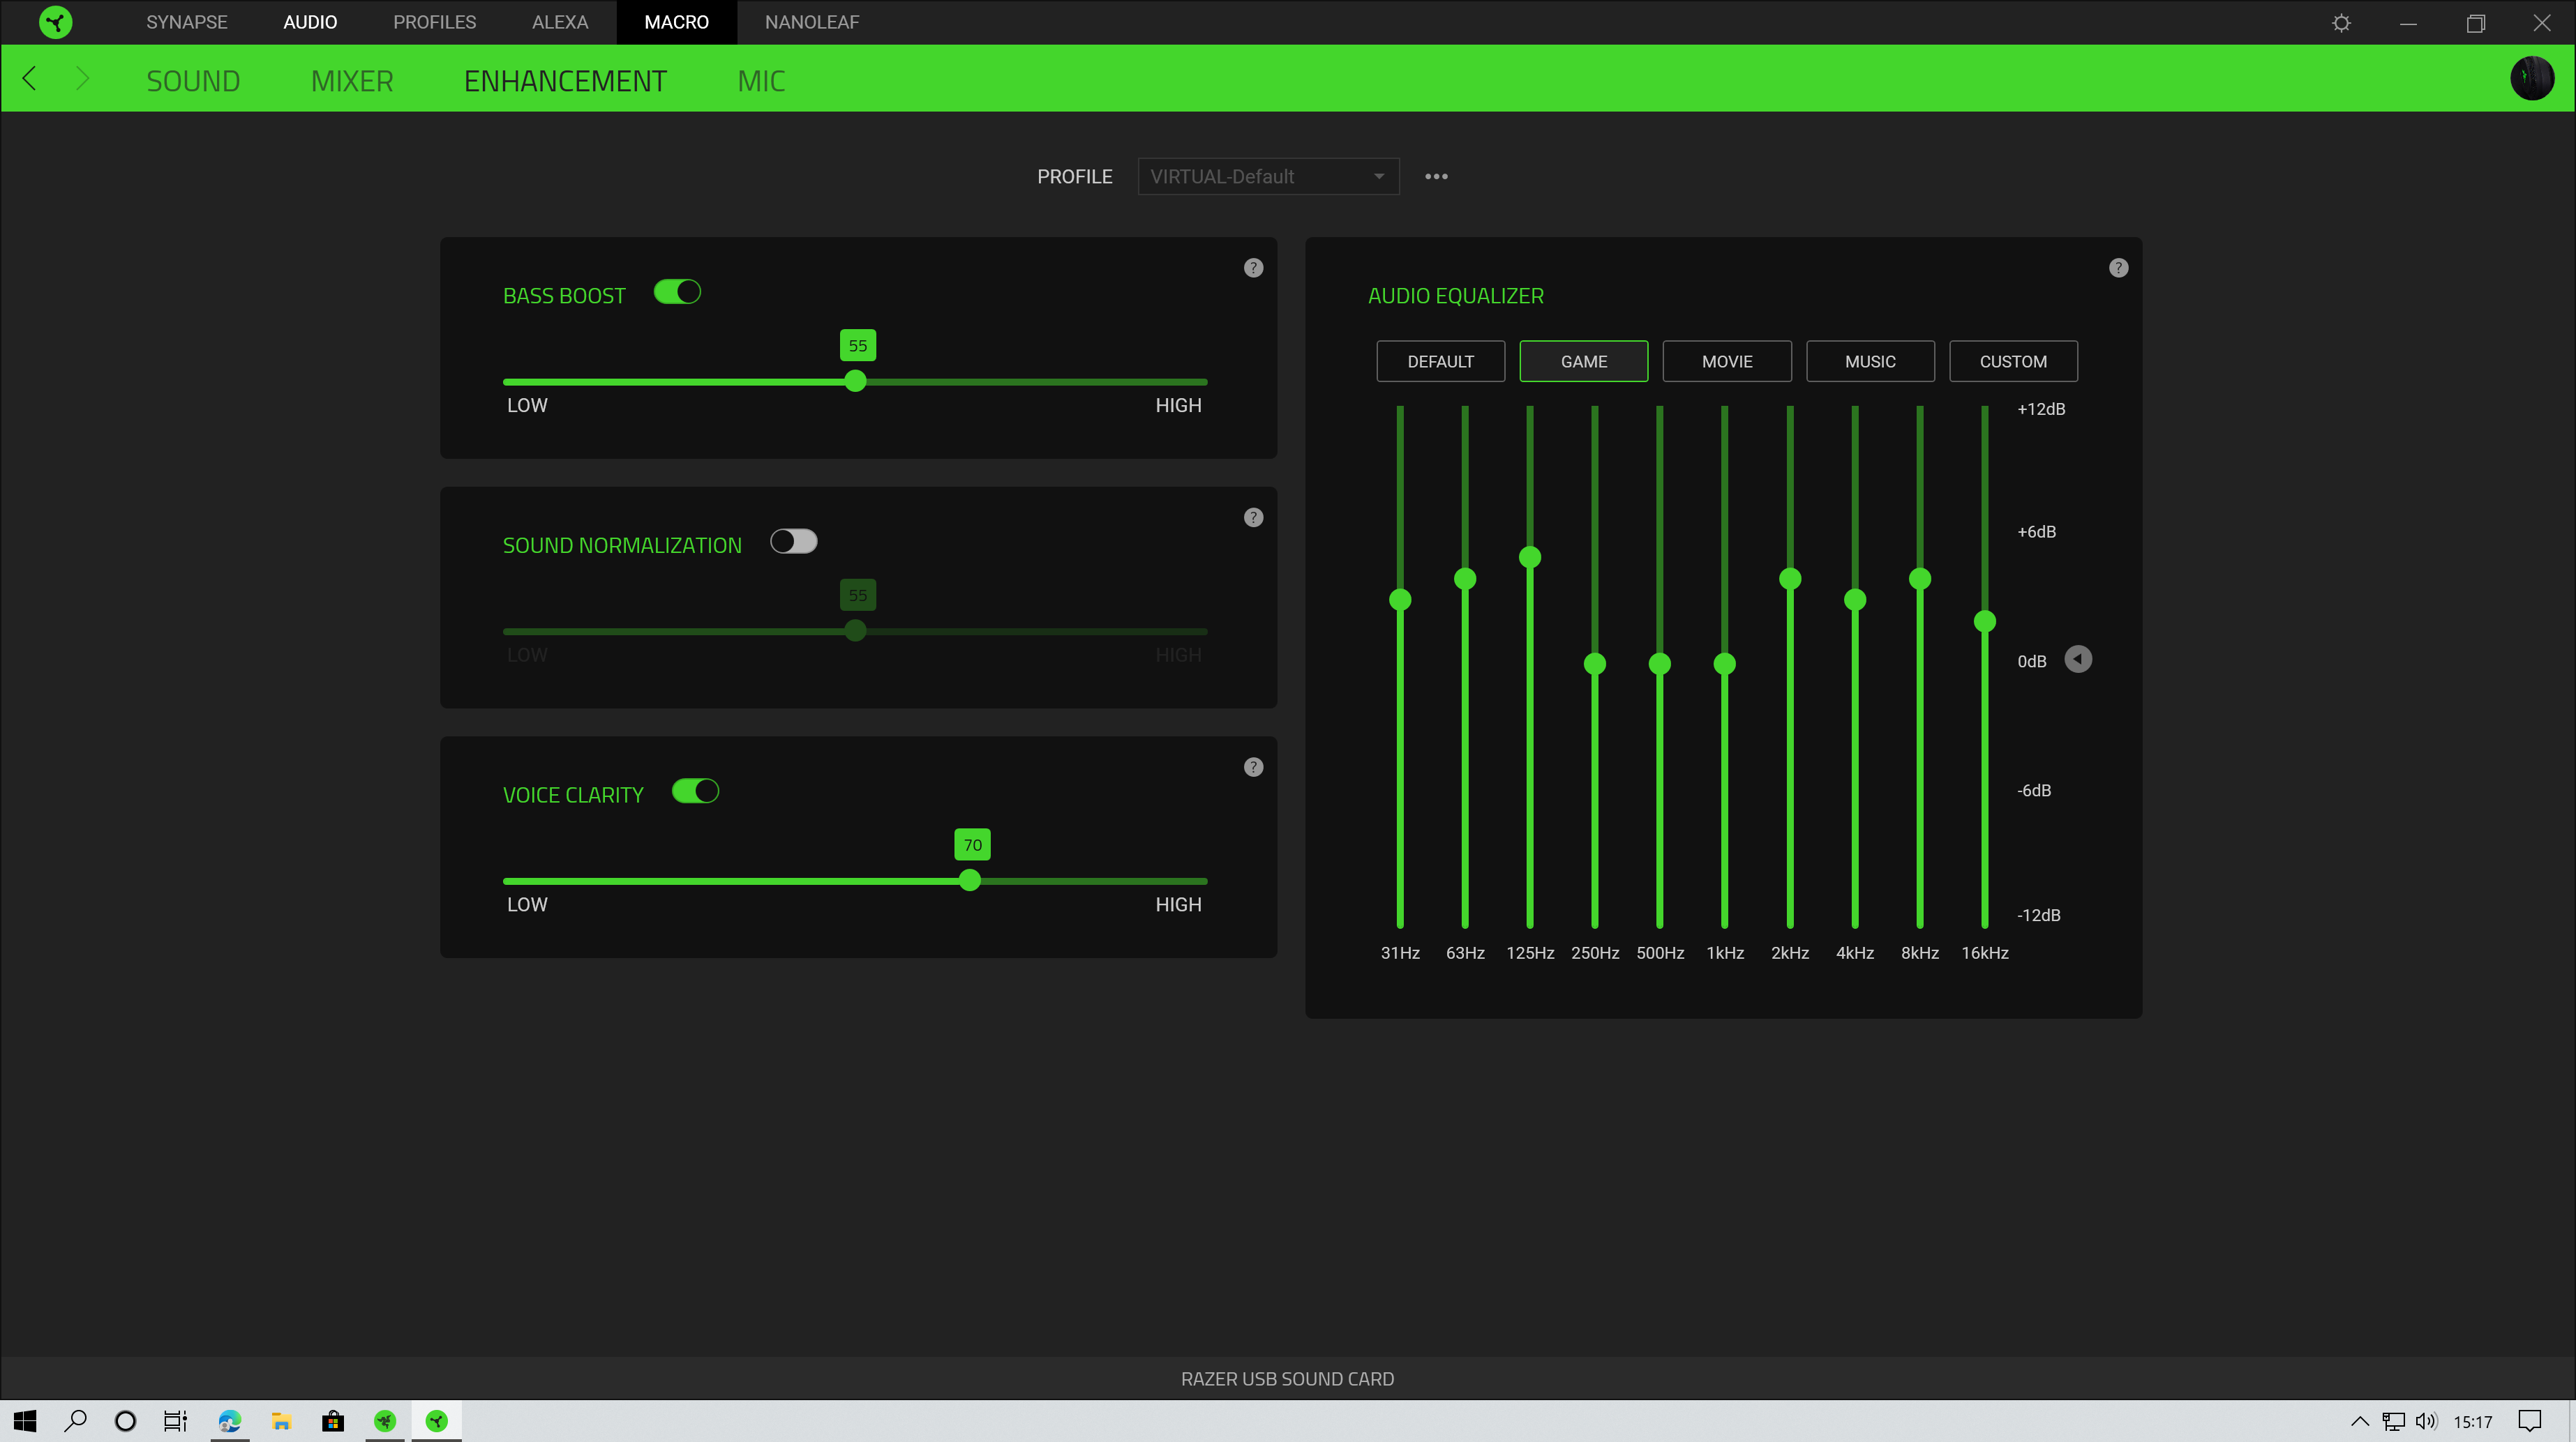Click the 125Hz equalizer slider handle
Screen dimensions: 2576x1442
(x=1529, y=558)
